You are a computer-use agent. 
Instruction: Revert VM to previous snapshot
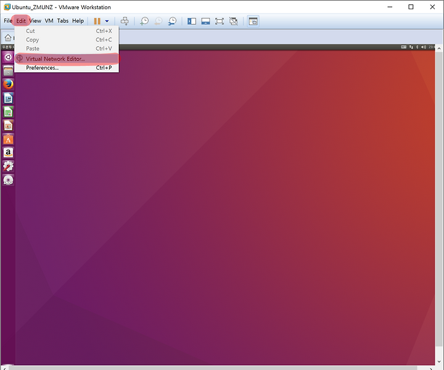(158, 21)
